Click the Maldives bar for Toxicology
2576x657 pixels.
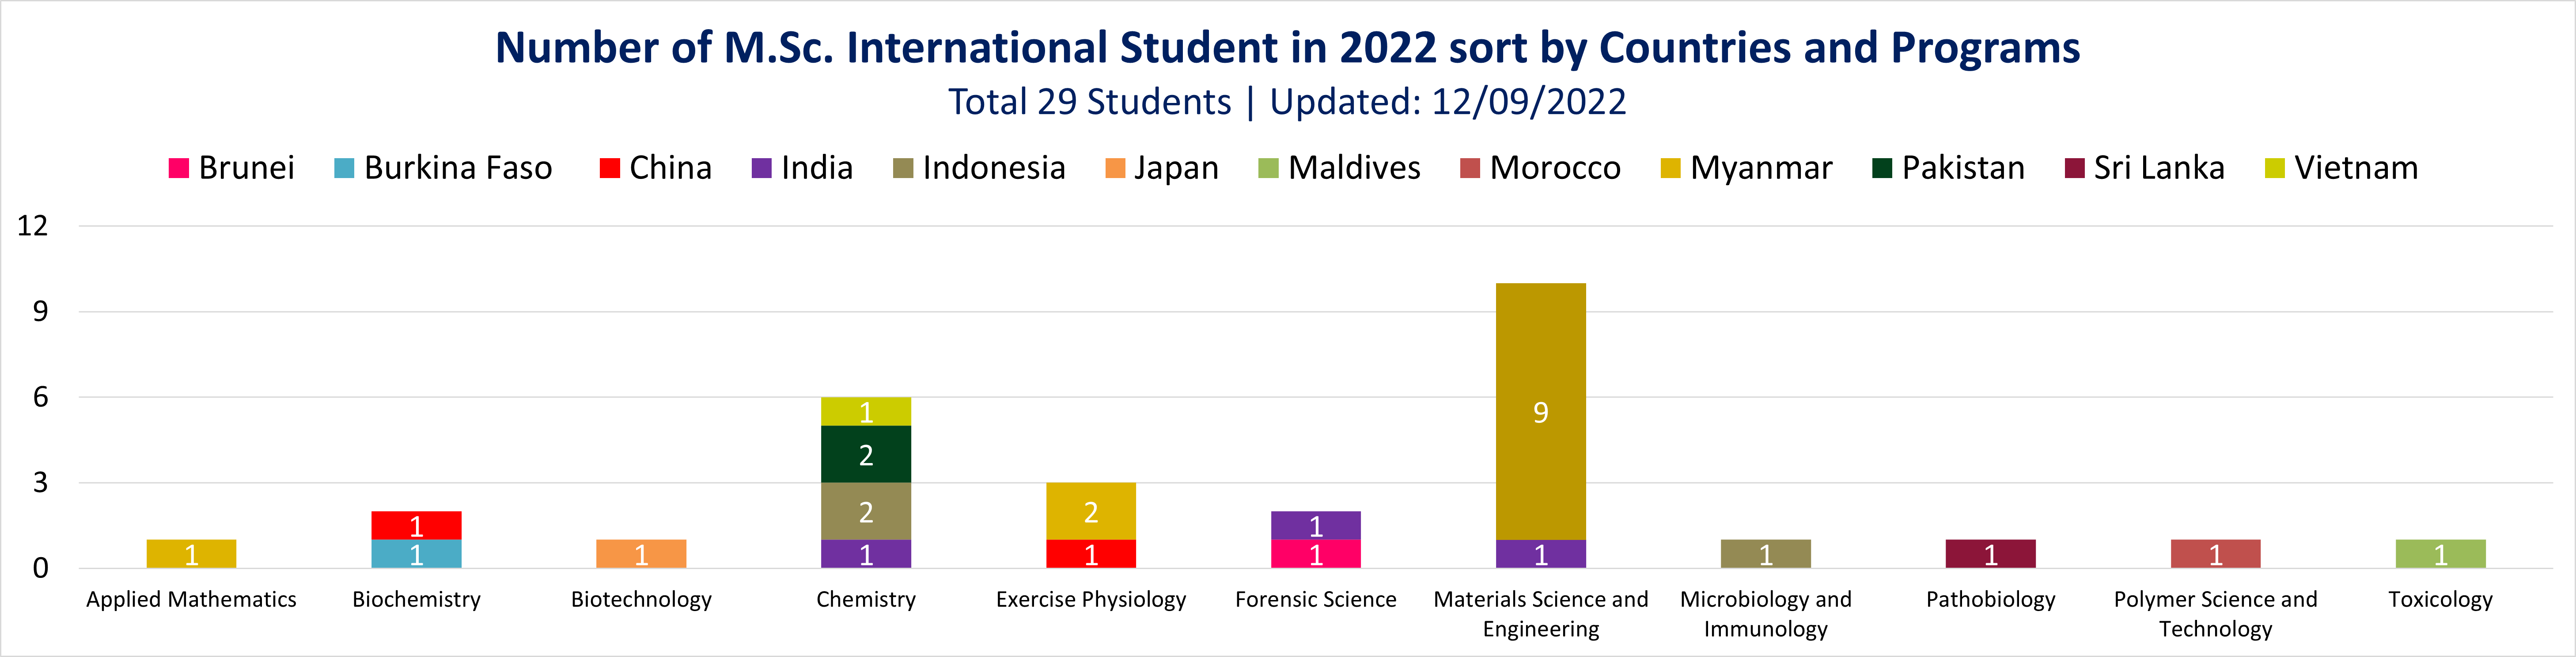[2440, 554]
